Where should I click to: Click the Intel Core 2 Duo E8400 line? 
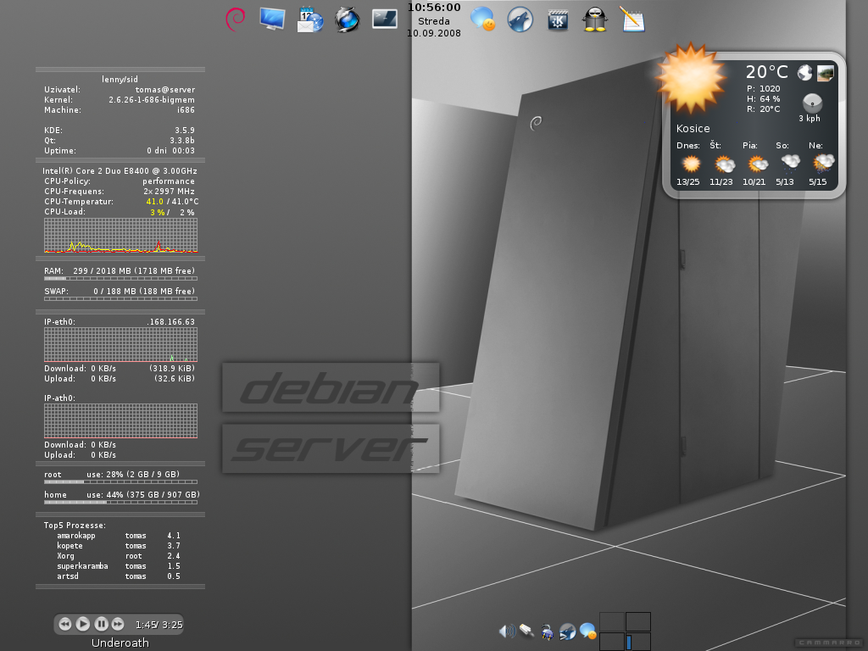pyautogui.click(x=120, y=171)
